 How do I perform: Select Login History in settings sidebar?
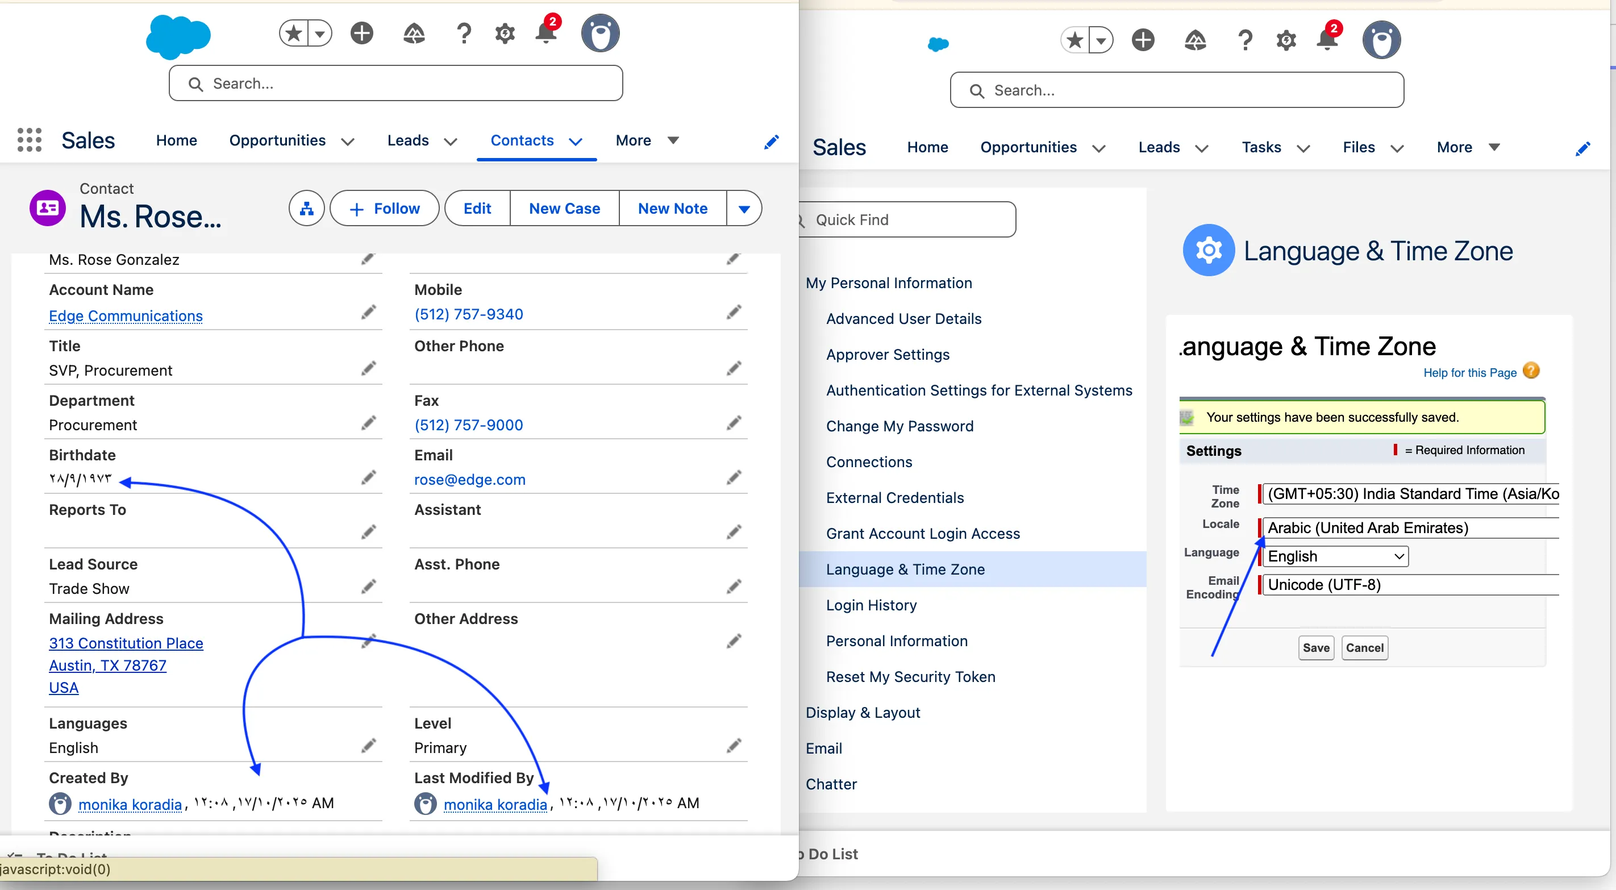871,605
